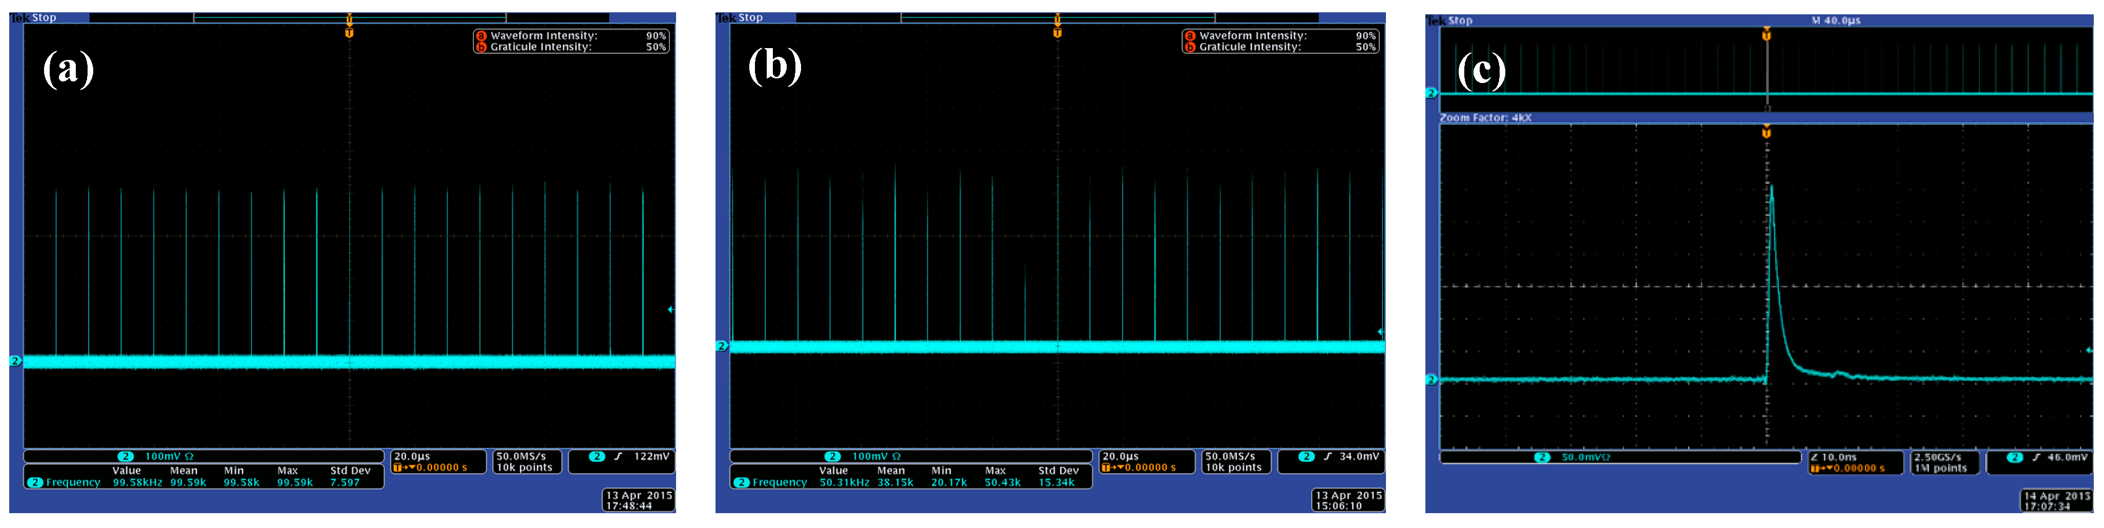
Task: Click the 17:48:44 date timestamp box
Action: click(639, 500)
